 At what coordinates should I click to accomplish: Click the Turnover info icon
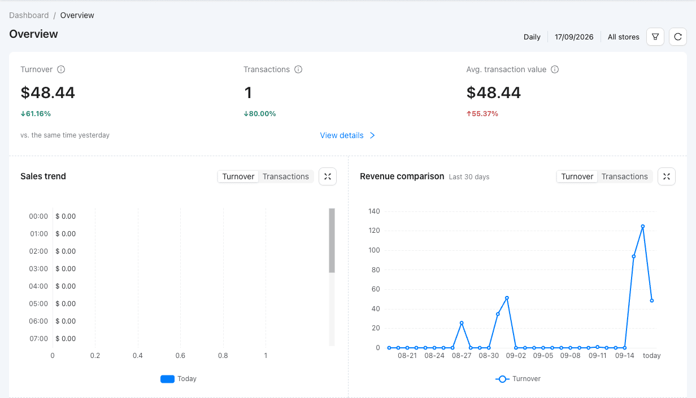(x=61, y=69)
